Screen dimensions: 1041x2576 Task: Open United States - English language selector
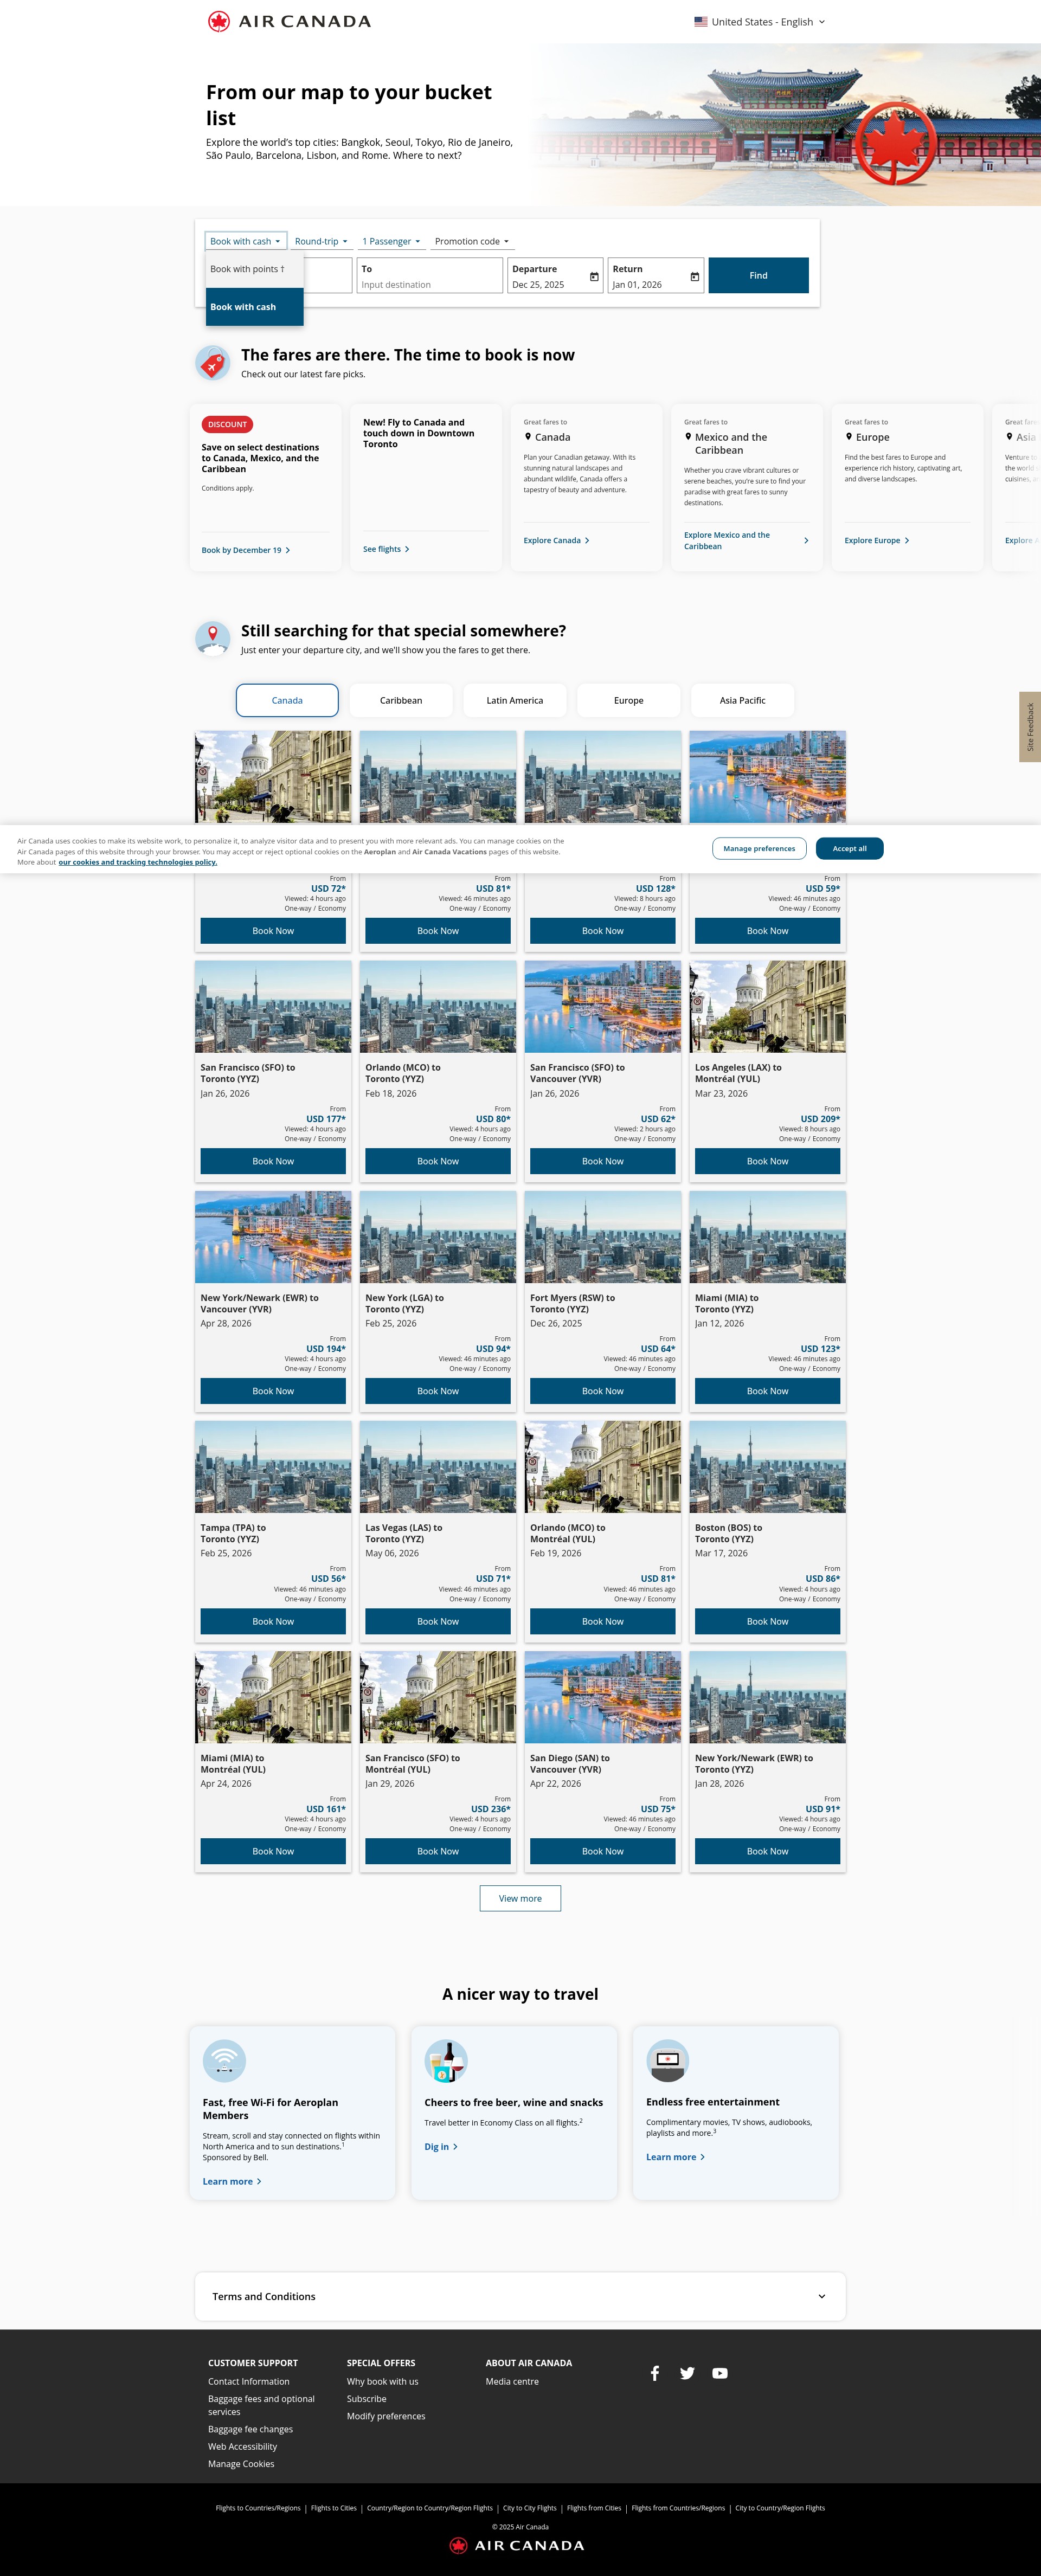pos(760,21)
